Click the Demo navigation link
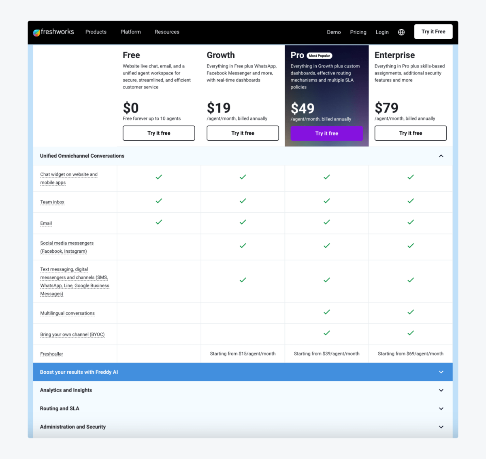 334,32
